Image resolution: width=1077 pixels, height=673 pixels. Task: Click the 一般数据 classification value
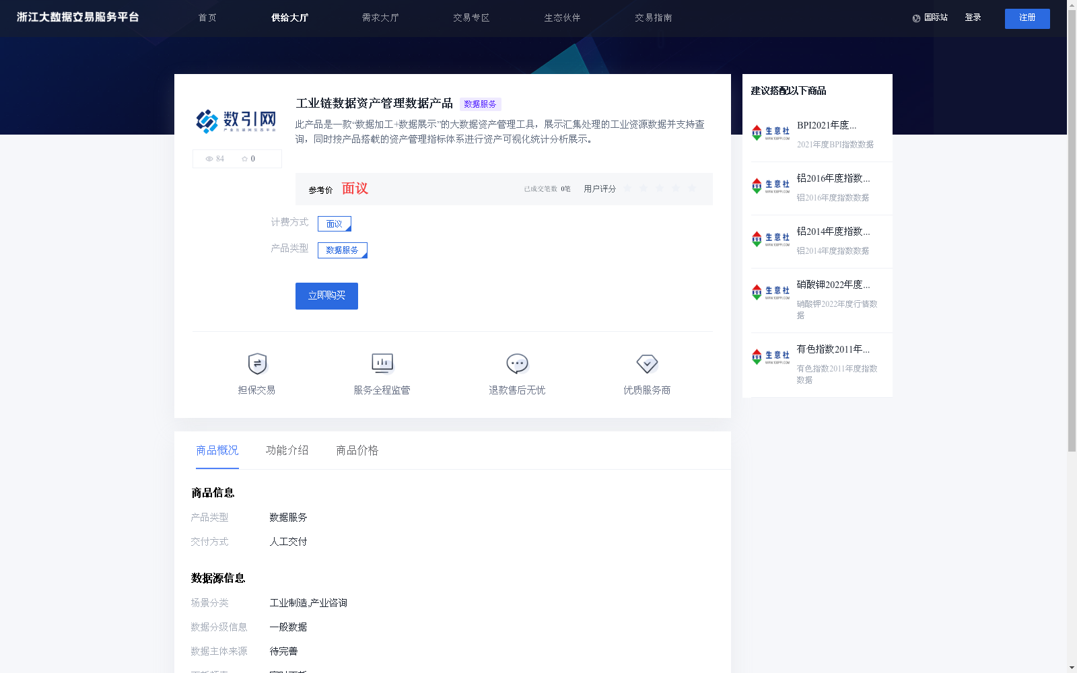point(288,627)
